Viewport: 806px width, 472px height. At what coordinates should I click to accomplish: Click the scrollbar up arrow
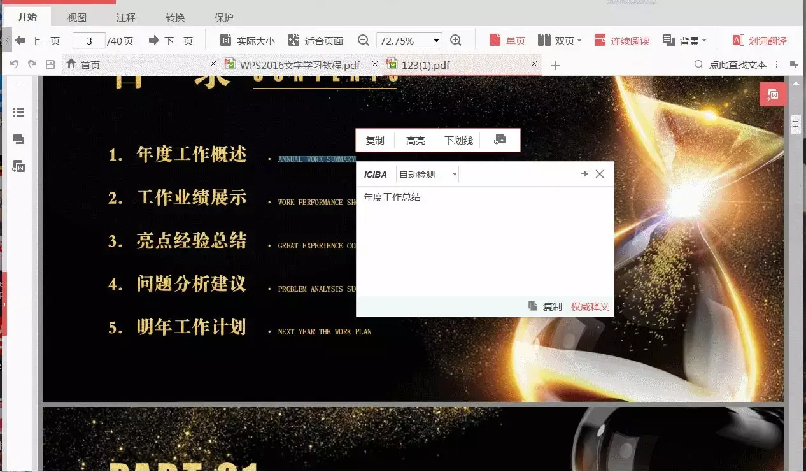pos(796,83)
